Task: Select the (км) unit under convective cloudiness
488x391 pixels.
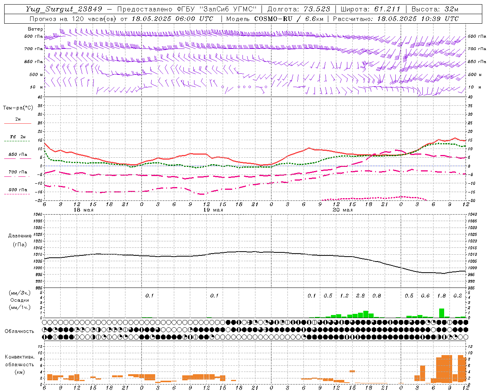Action: point(19,372)
